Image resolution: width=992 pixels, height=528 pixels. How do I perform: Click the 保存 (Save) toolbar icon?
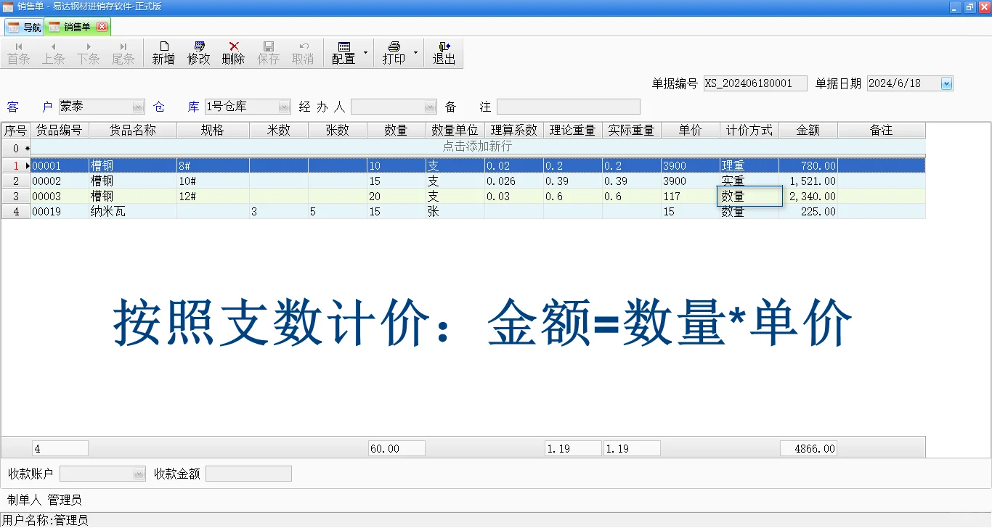point(268,52)
